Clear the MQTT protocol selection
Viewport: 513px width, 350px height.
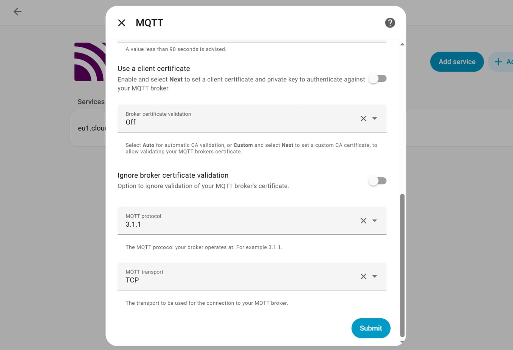pyautogui.click(x=363, y=221)
